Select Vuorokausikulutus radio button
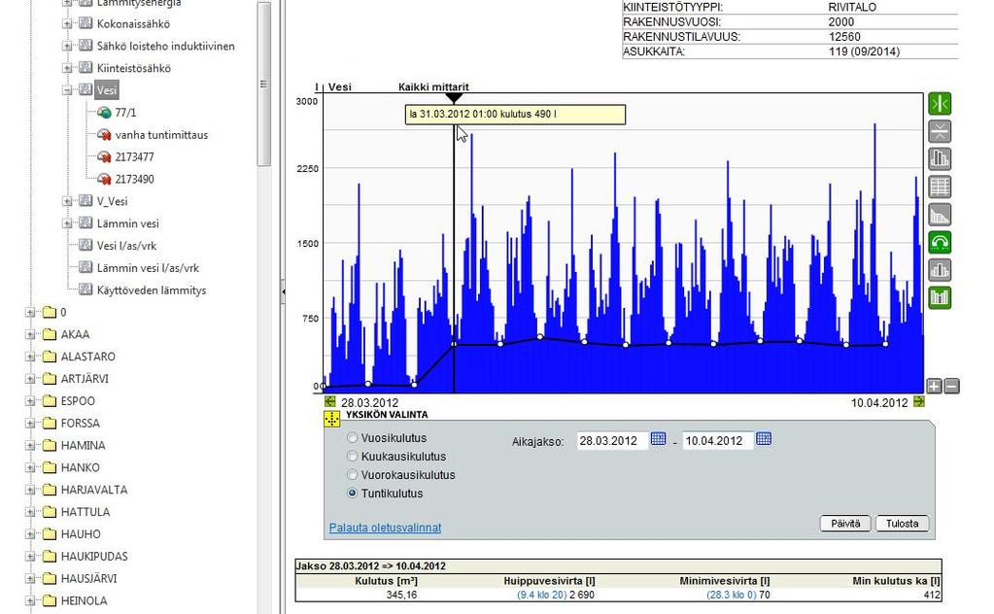 (x=353, y=475)
